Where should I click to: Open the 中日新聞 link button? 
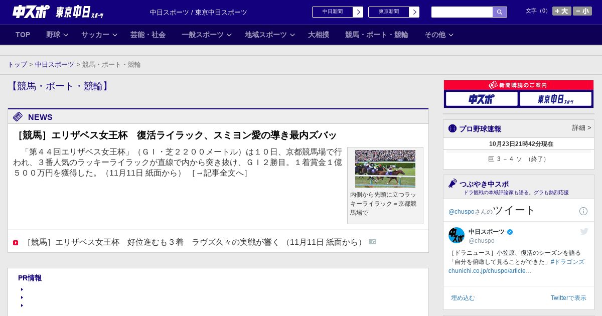click(333, 12)
